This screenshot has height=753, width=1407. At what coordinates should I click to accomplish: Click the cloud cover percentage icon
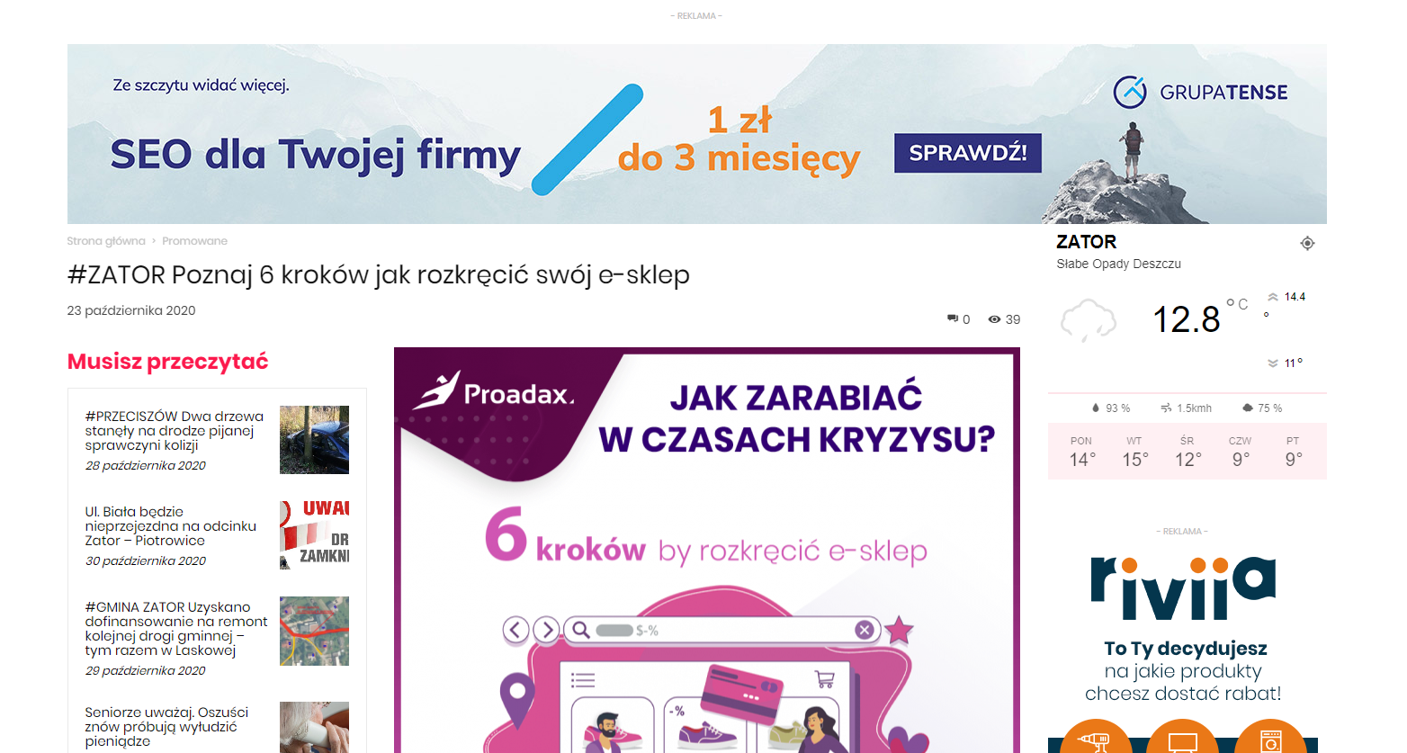point(1248,408)
